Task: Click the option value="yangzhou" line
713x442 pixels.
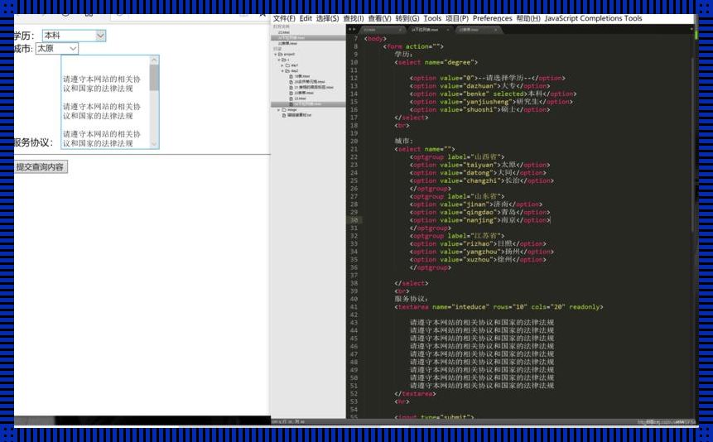Action: tap(482, 252)
